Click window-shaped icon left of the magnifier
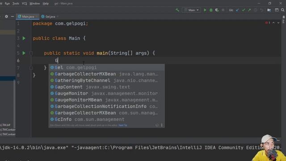This screenshot has width=286, height=161. (277, 10)
